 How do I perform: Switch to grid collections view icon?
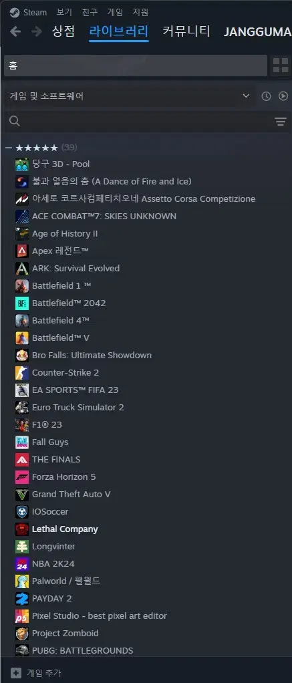280,65
